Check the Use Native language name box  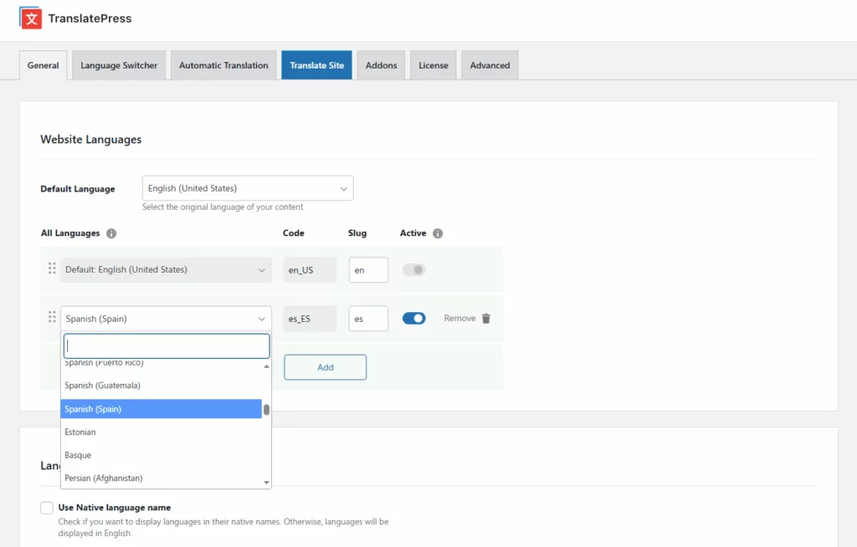coord(47,508)
